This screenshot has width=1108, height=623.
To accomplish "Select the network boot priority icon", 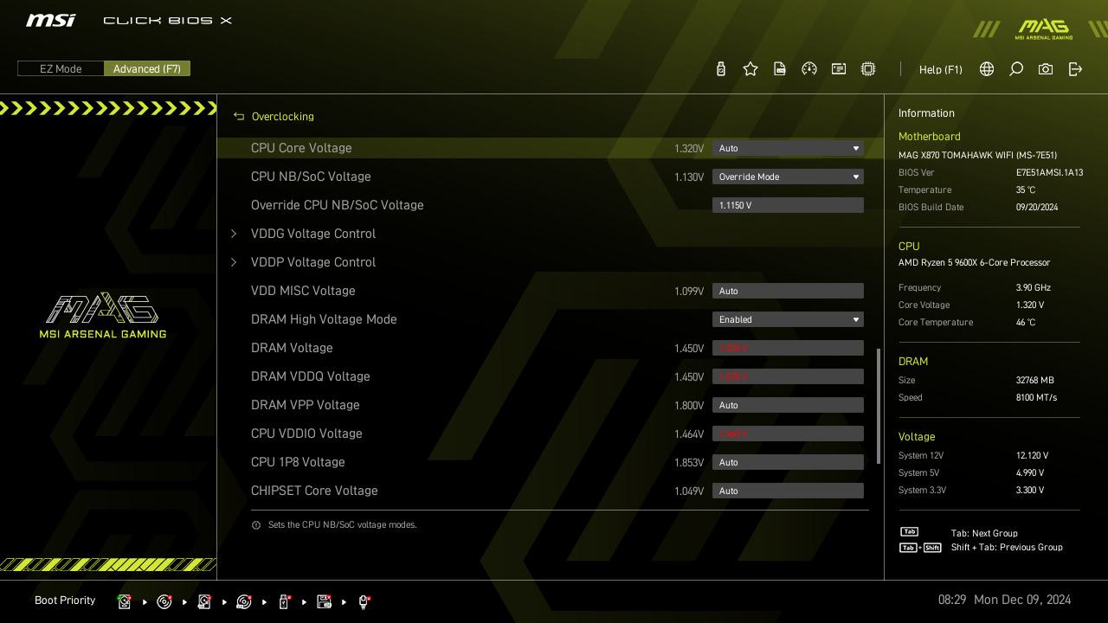I will coord(364,601).
